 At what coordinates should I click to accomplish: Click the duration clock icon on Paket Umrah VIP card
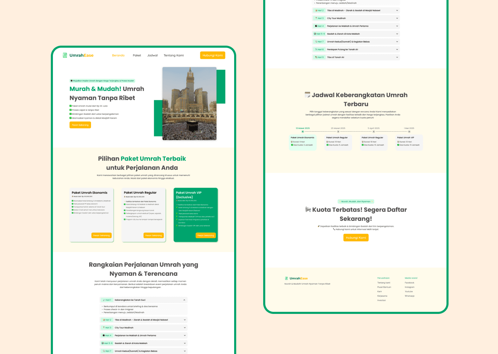[x=398, y=142]
